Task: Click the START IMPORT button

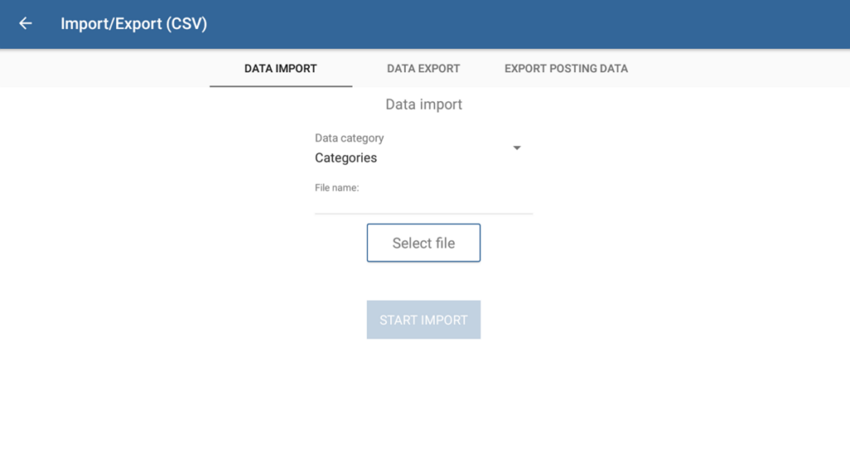Action: (x=423, y=320)
